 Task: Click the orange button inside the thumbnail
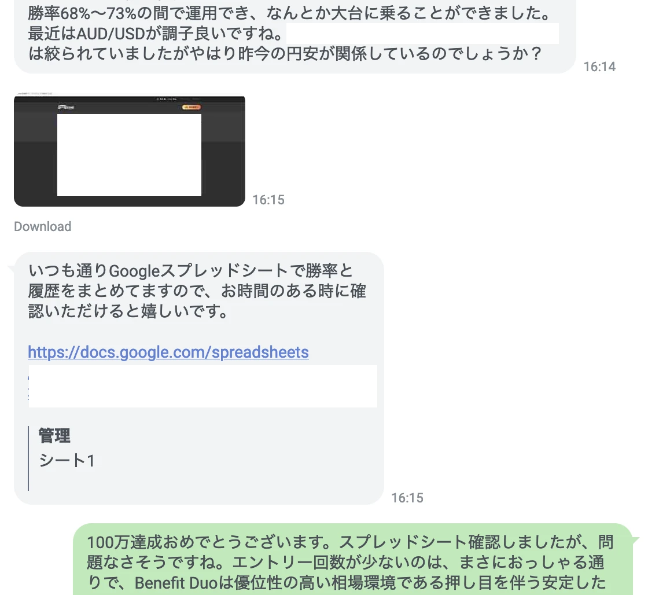click(192, 107)
